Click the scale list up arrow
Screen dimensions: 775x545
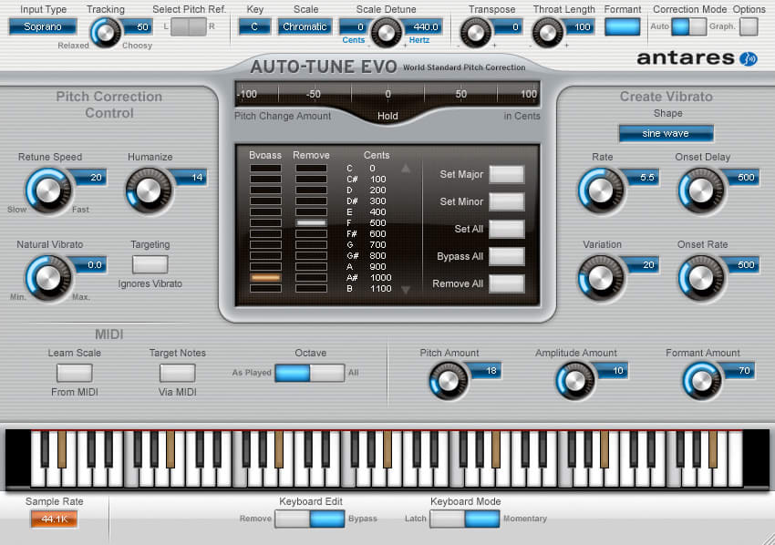click(406, 169)
